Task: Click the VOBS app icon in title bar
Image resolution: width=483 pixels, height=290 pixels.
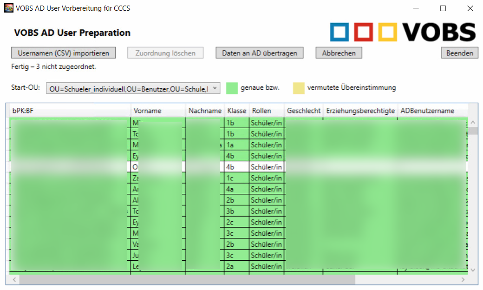Action: coord(8,8)
